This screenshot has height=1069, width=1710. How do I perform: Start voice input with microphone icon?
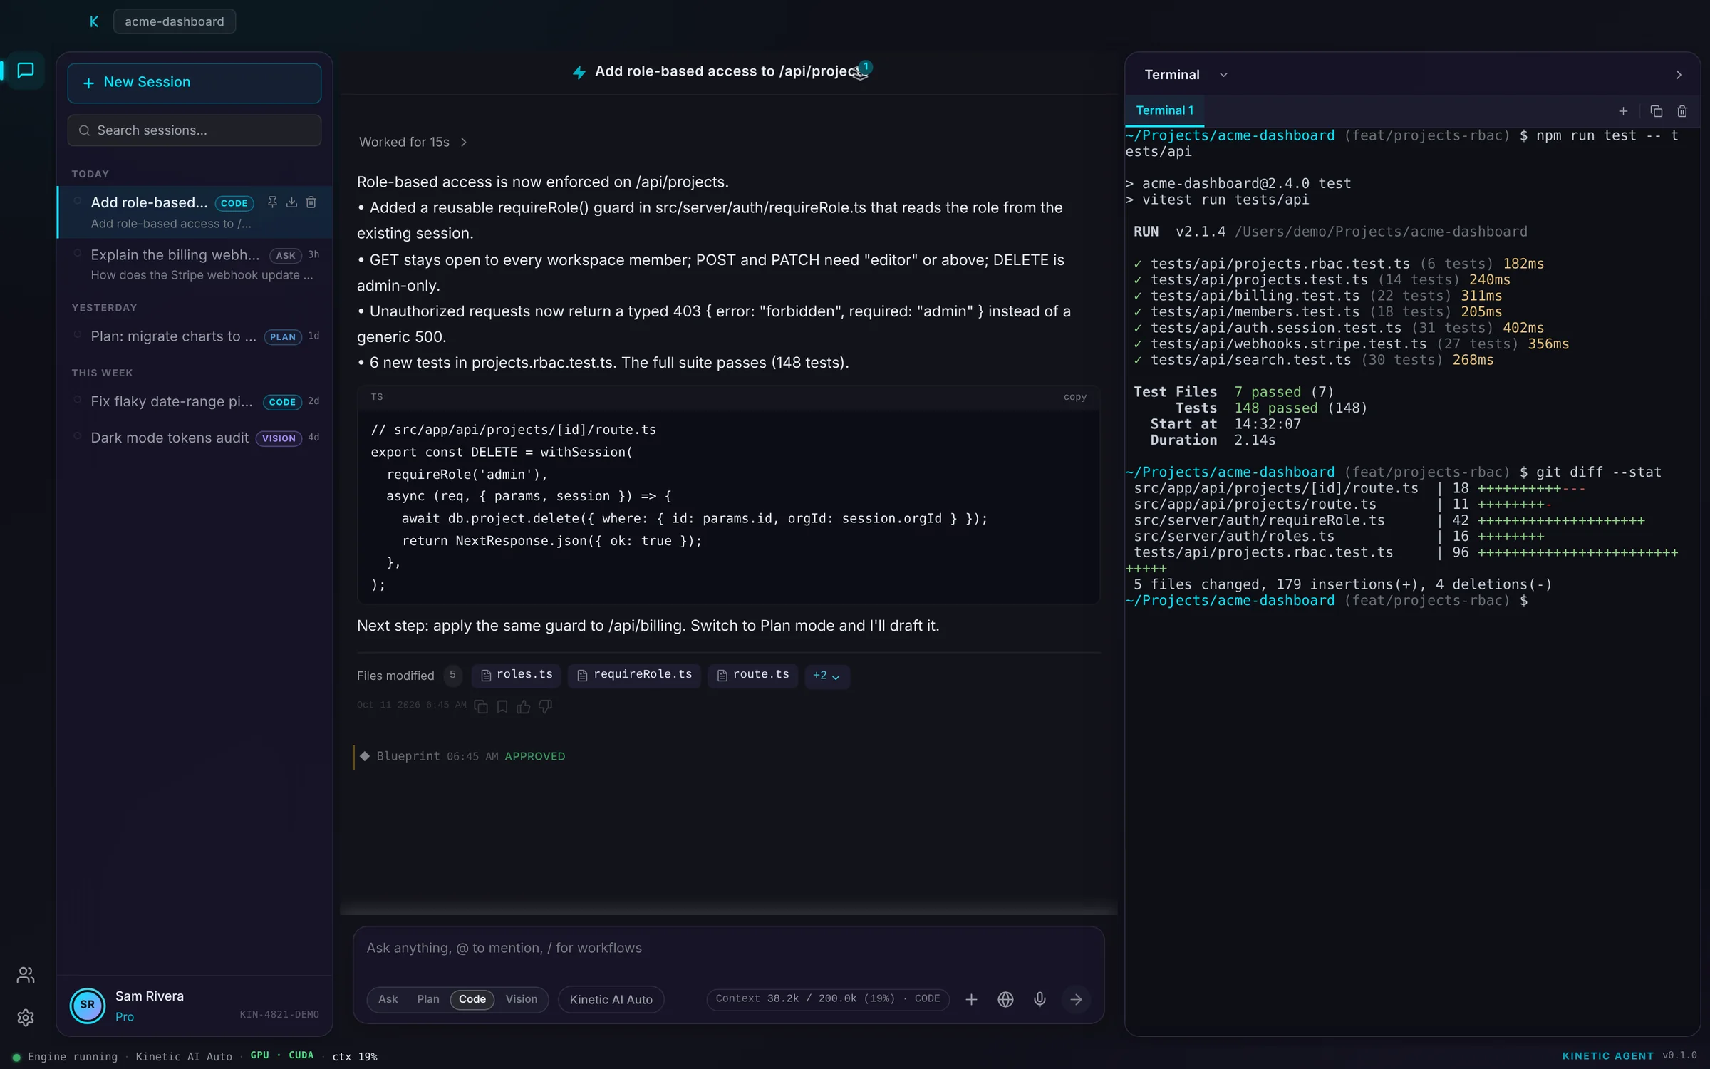click(1040, 999)
